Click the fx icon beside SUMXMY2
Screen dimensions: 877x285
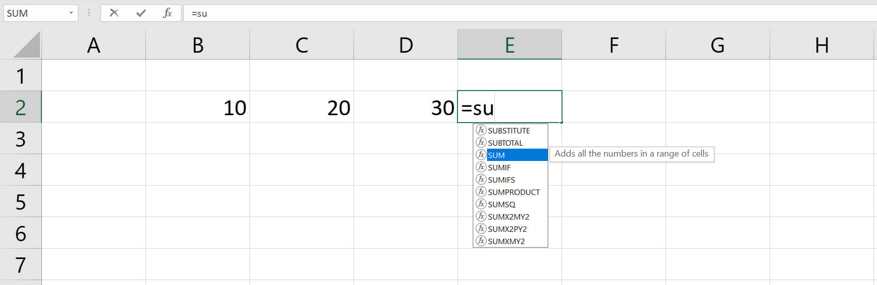point(481,241)
